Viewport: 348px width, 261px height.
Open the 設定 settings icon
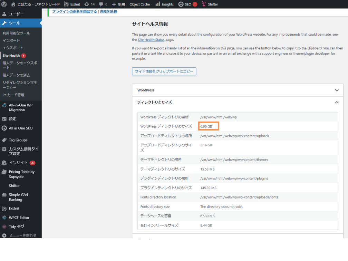click(4, 119)
